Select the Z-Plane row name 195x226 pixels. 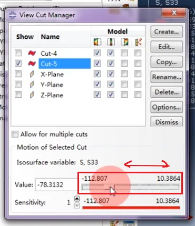click(x=52, y=95)
